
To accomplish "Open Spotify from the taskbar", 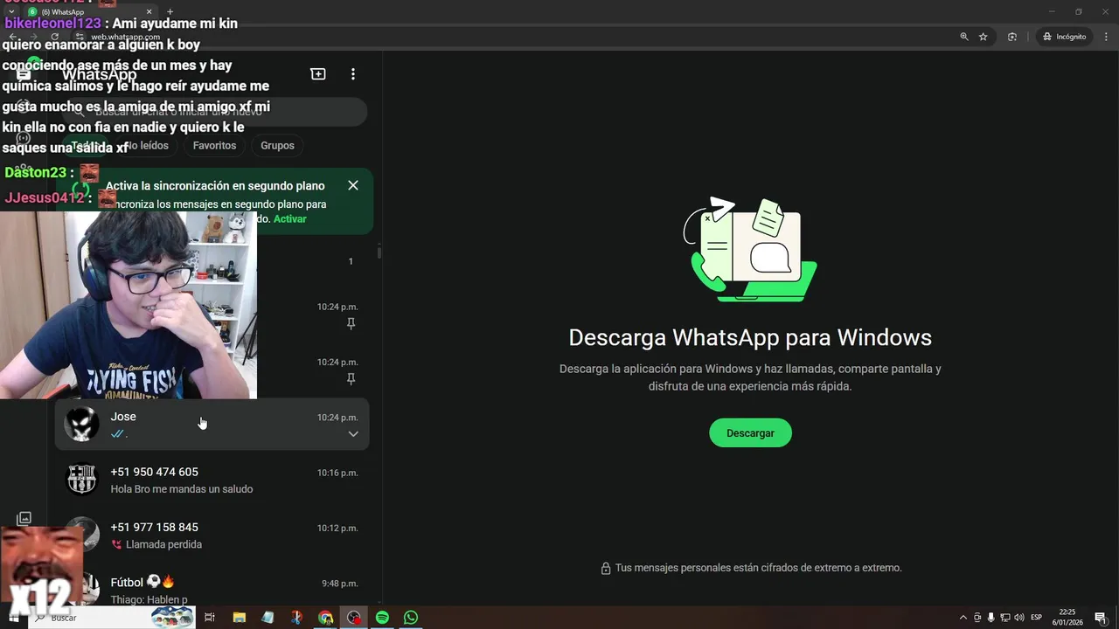I will point(382,618).
